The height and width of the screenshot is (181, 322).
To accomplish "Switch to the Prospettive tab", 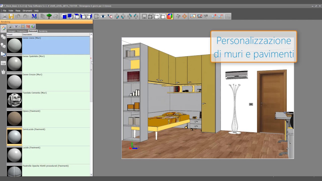I will click(22, 31).
